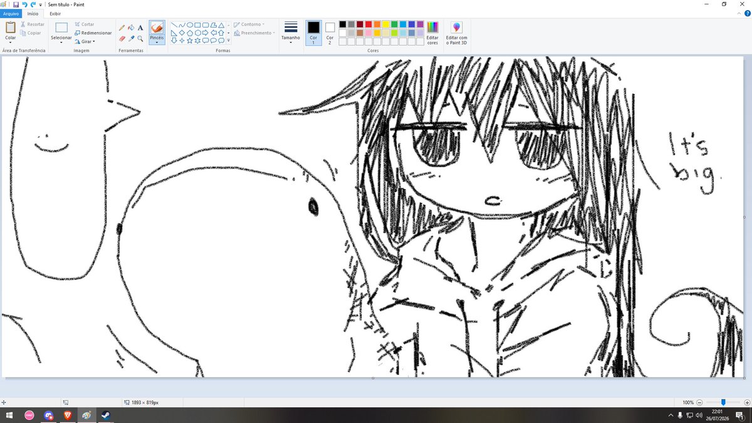Click the Undo arrow in title bar
Image resolution: width=752 pixels, height=423 pixels.
coord(24,4)
